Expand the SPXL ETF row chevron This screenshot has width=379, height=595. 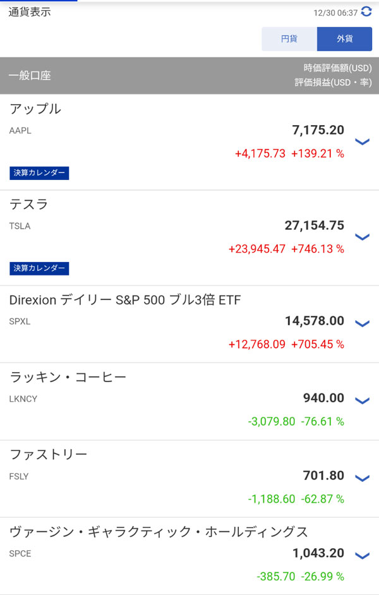coord(362,323)
